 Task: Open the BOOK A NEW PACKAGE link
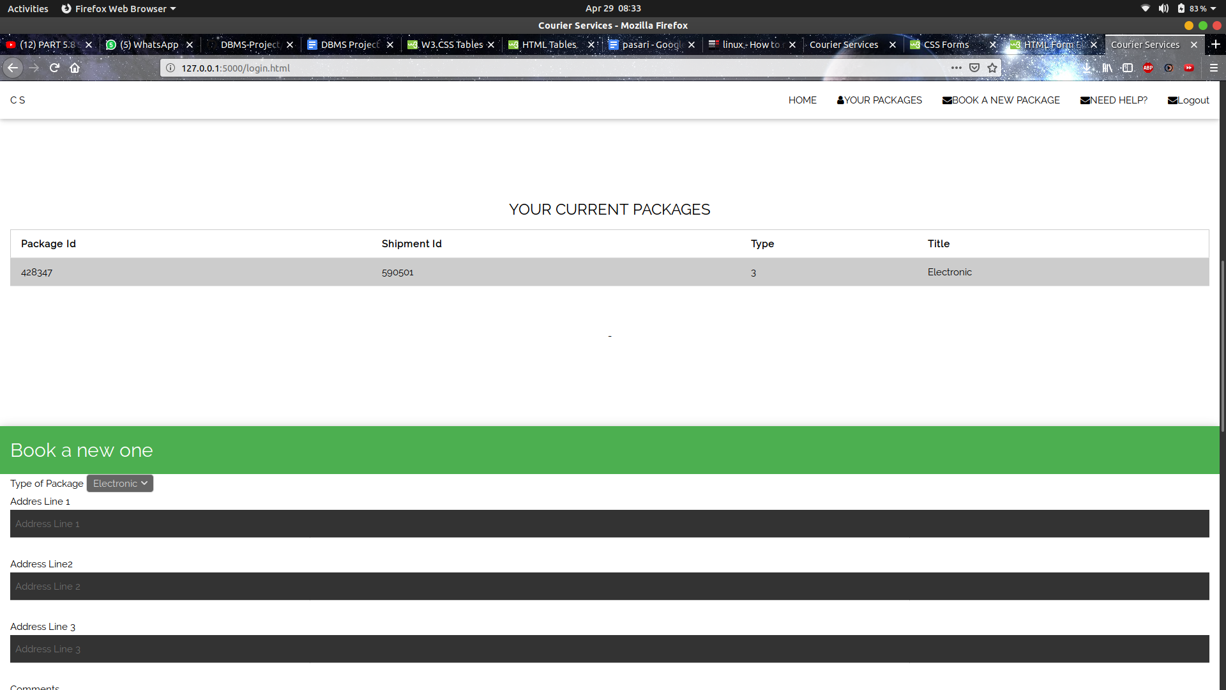click(1001, 100)
